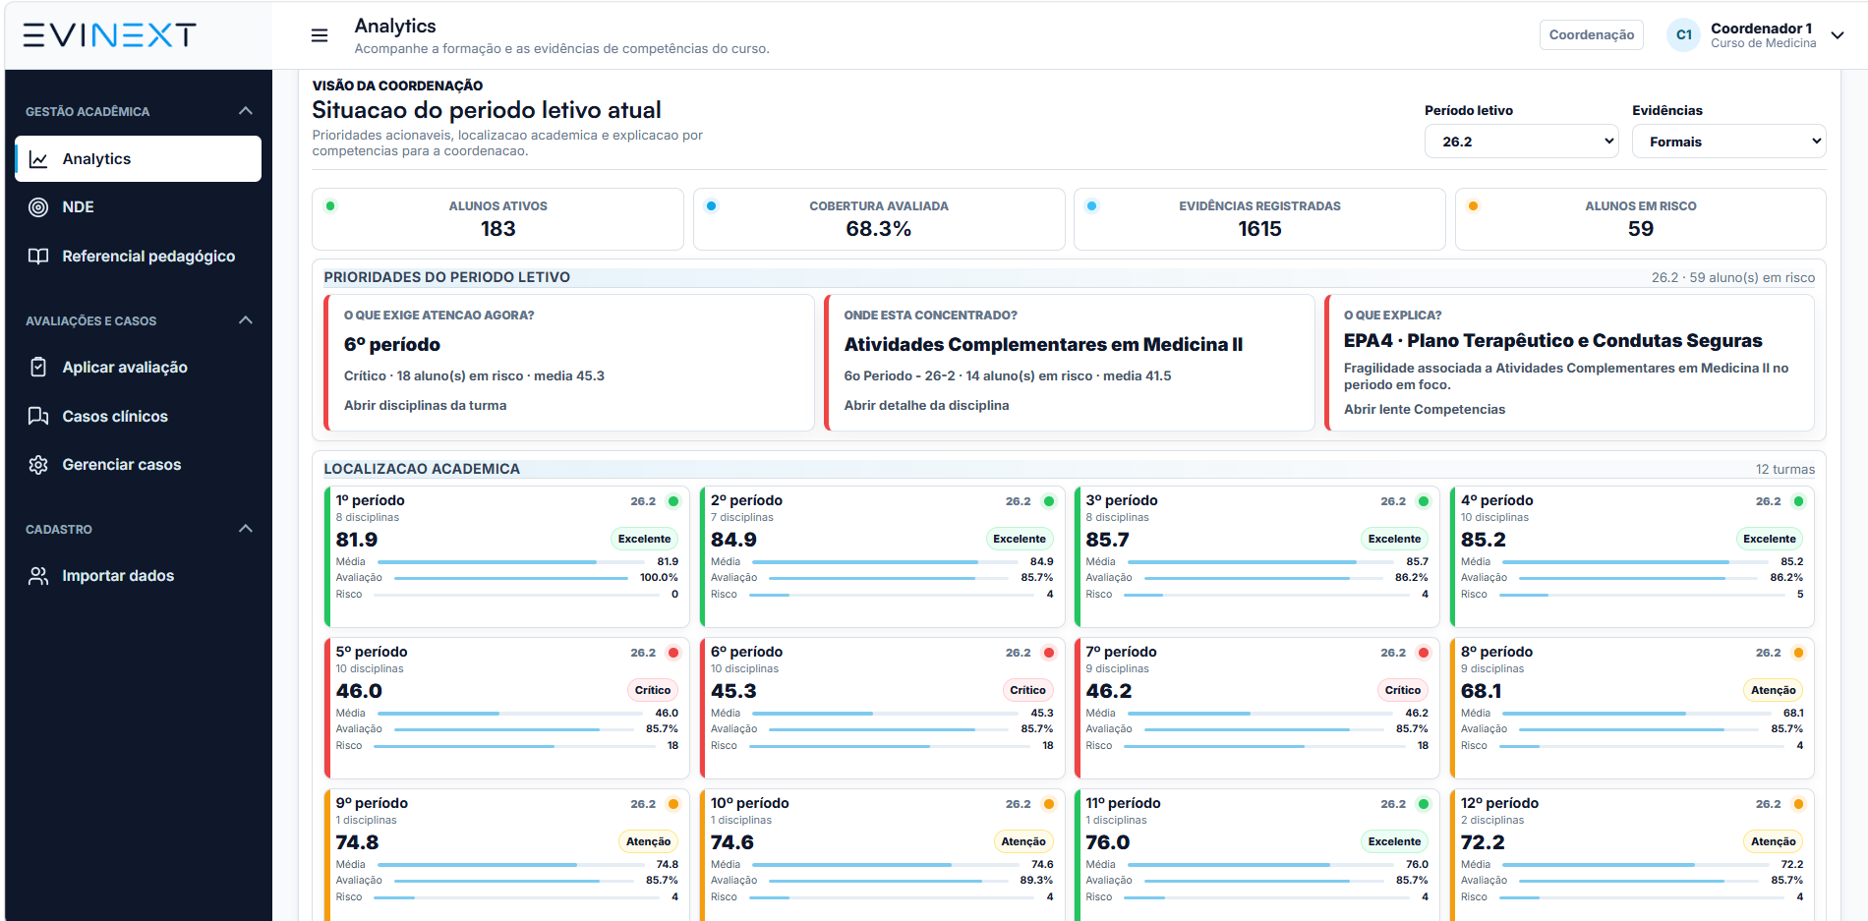
Task: Click the Coordenação button
Action: click(x=1591, y=35)
